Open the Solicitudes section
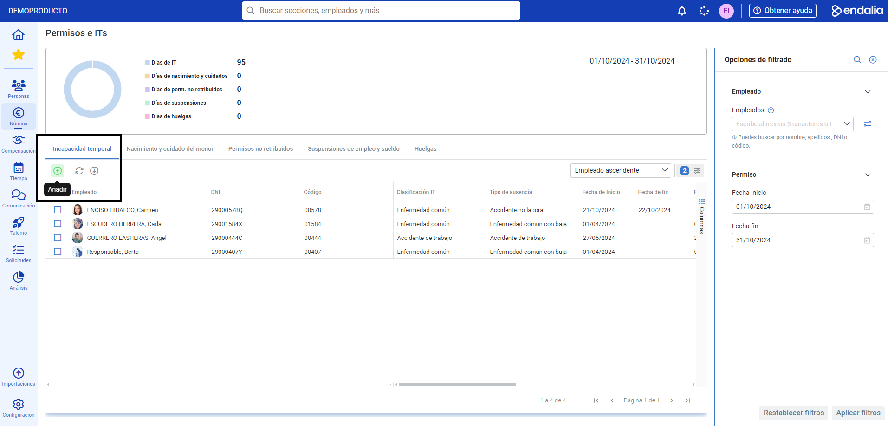 pyautogui.click(x=19, y=253)
